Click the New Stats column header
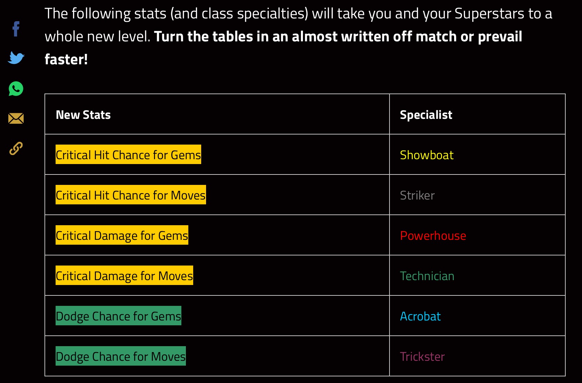Screen dimensions: 582x383 (83, 115)
